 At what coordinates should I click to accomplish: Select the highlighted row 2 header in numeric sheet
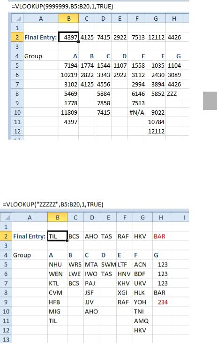point(17,38)
